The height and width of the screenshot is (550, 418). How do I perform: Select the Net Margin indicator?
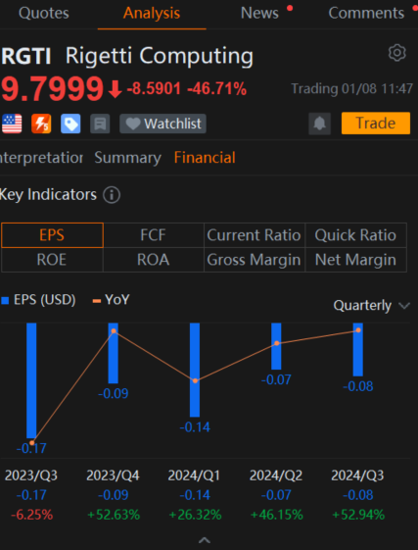[355, 260]
